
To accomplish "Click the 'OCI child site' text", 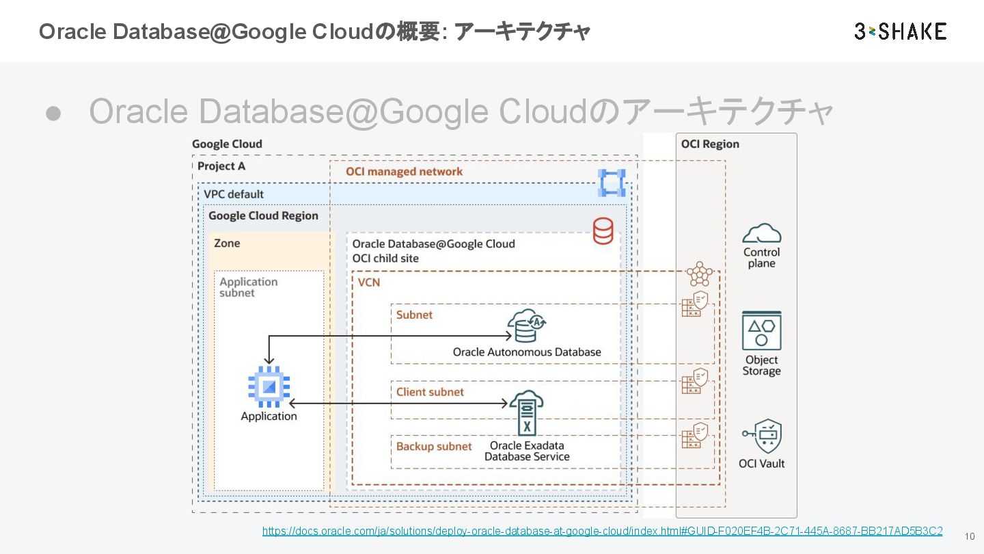I will point(385,259).
